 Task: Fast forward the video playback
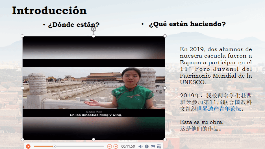click(116, 146)
